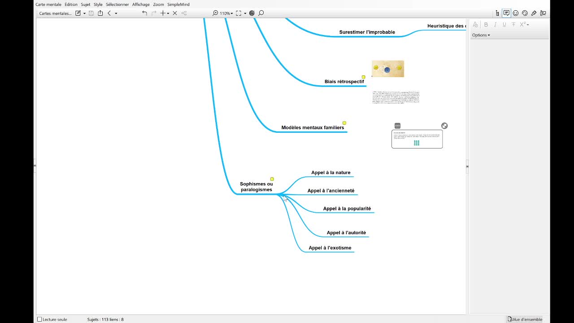
Task: Click the magnifier search icon in the toolbar
Action: pyautogui.click(x=261, y=13)
